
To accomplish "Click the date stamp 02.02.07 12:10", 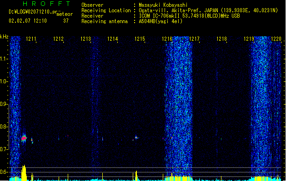I will point(28,21).
